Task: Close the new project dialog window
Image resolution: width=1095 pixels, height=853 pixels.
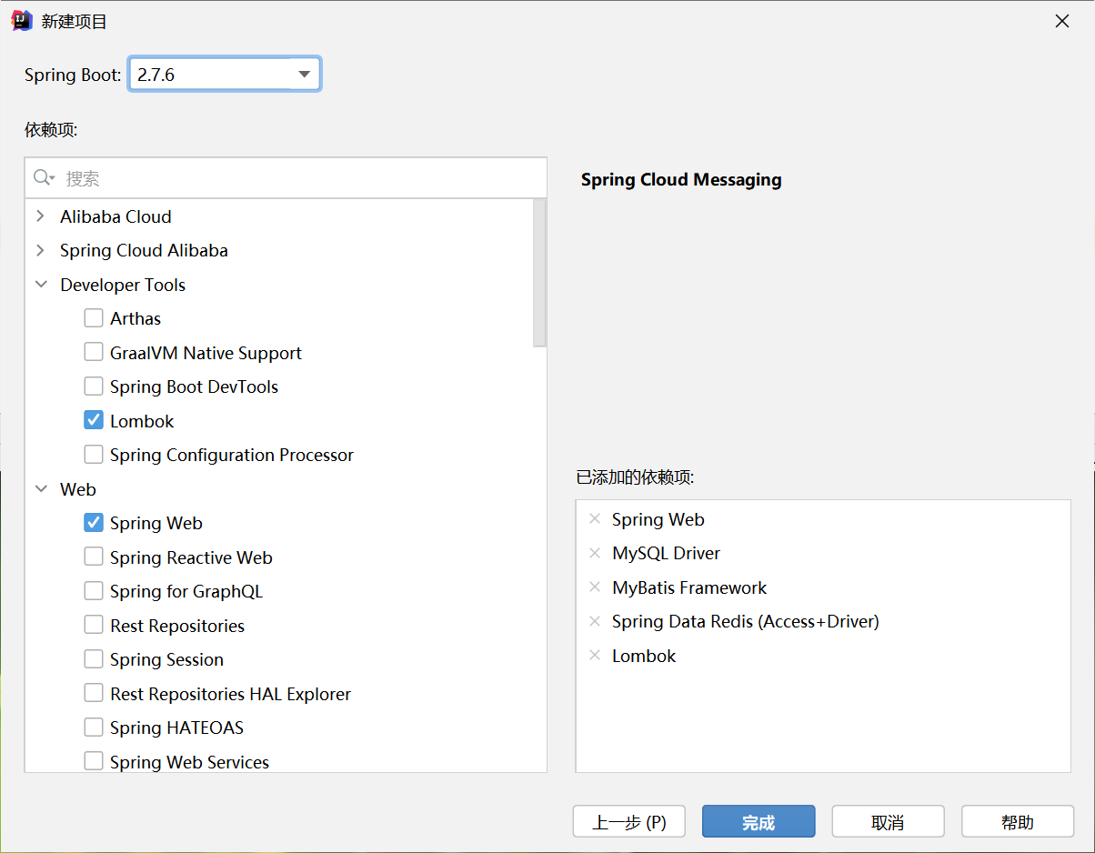Action: [x=1061, y=21]
